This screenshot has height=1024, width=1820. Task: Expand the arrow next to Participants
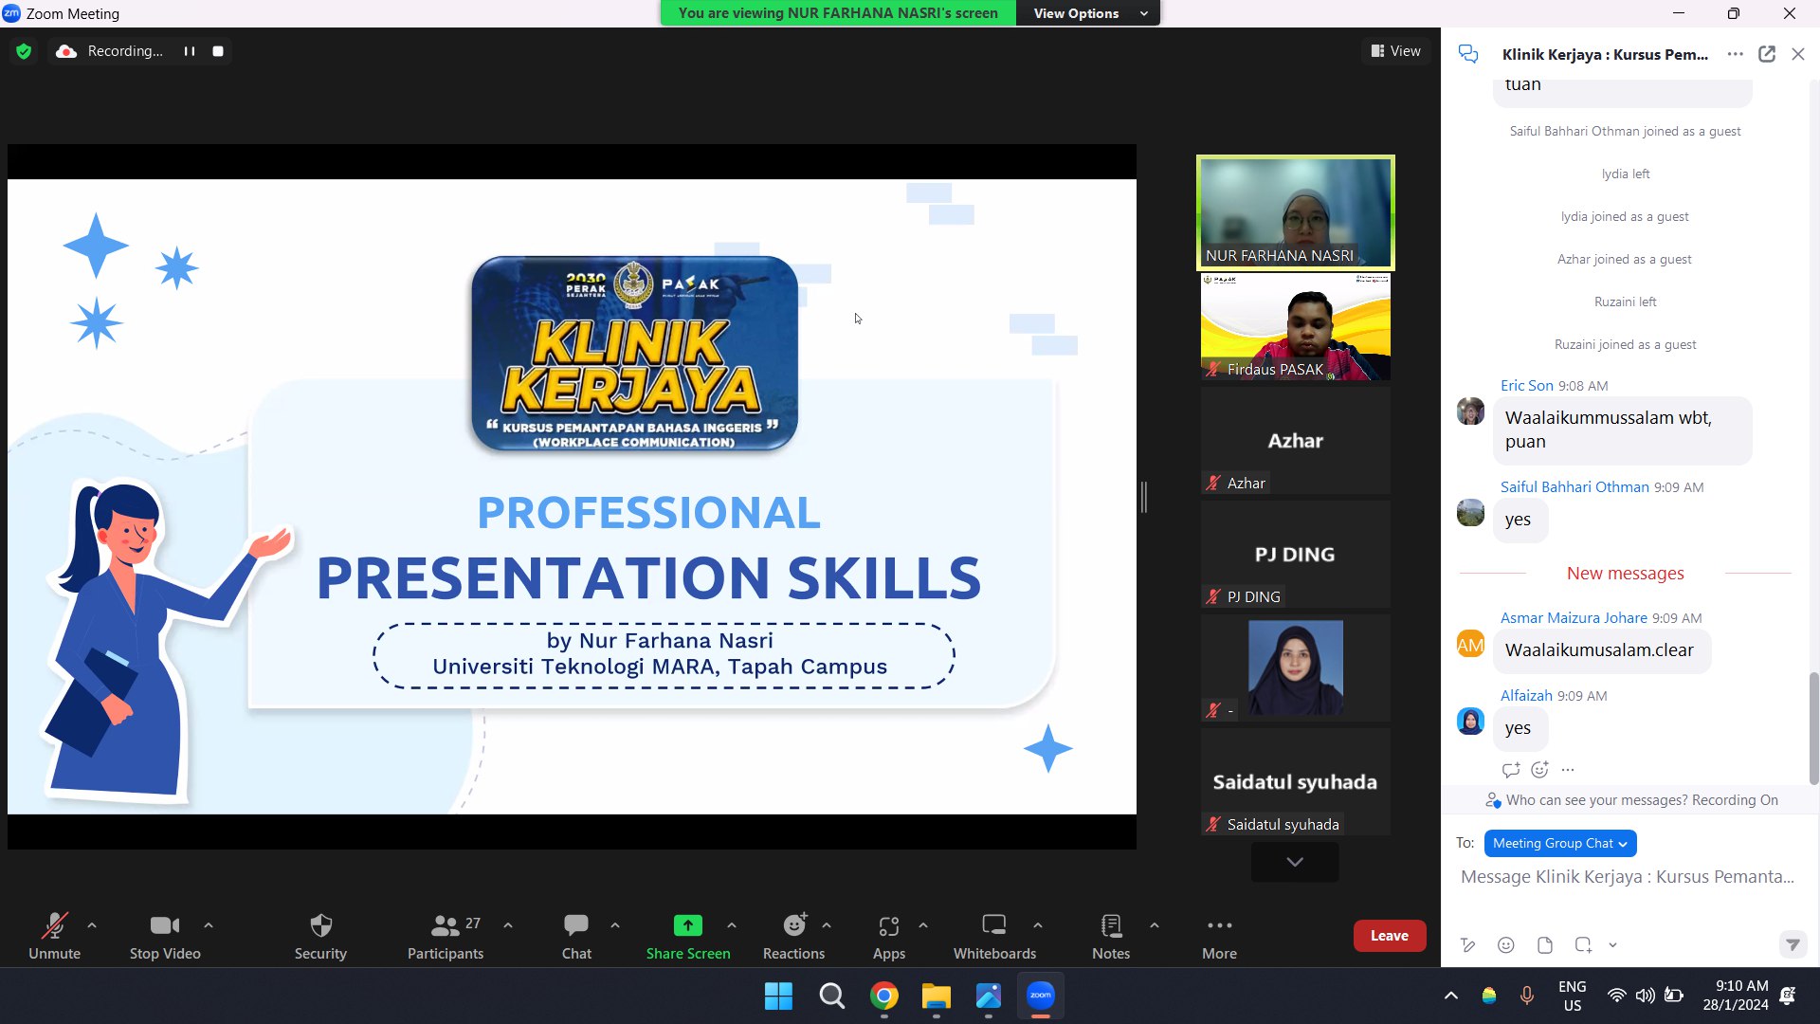[508, 925]
